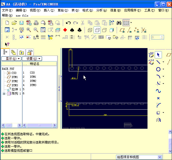This screenshot has width=172, height=160.
Task: Switch to the Folder Browser tab
Action: (13, 52)
